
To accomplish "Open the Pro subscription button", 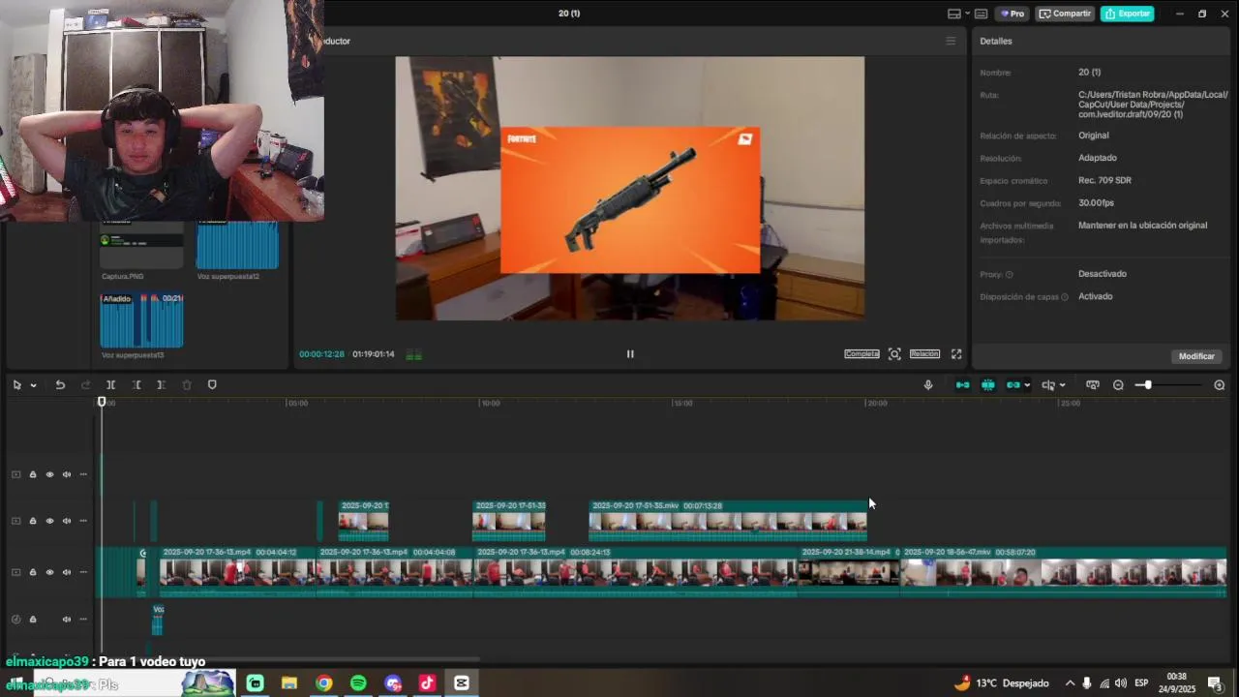I will [1012, 14].
